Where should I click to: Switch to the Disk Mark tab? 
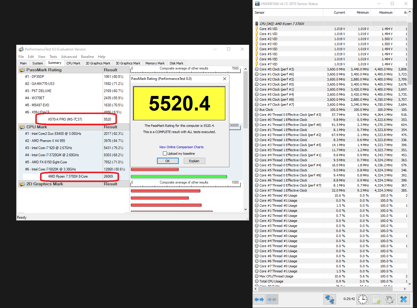click(176, 63)
